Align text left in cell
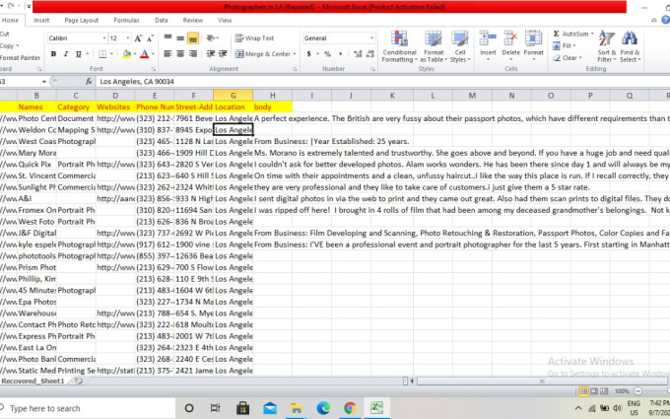The height and width of the screenshot is (419, 670). pyautogui.click(x=167, y=54)
